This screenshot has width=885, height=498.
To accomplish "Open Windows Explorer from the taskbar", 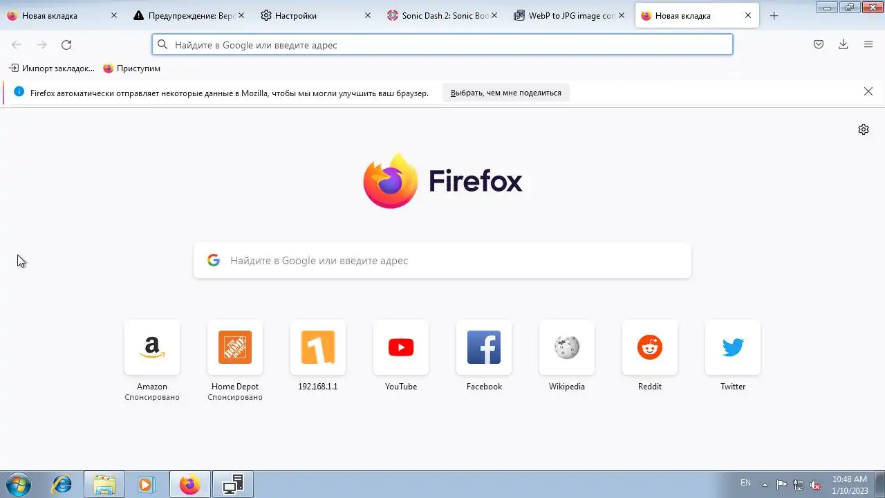I will tap(104, 485).
